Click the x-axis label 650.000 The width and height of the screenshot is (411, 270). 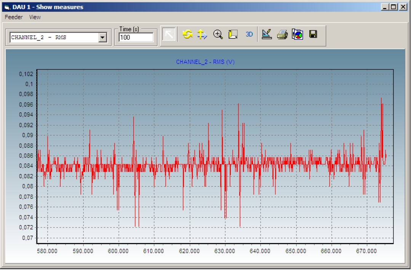pyautogui.click(x=296, y=251)
